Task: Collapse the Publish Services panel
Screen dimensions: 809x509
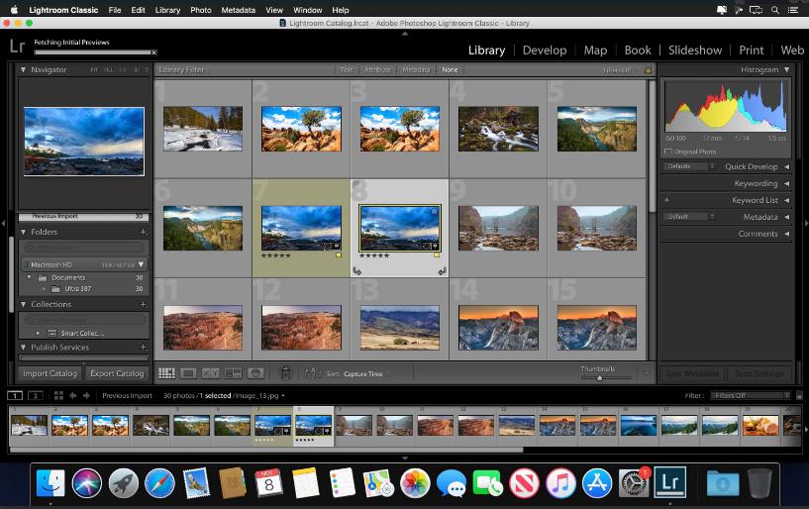Action: click(x=23, y=348)
